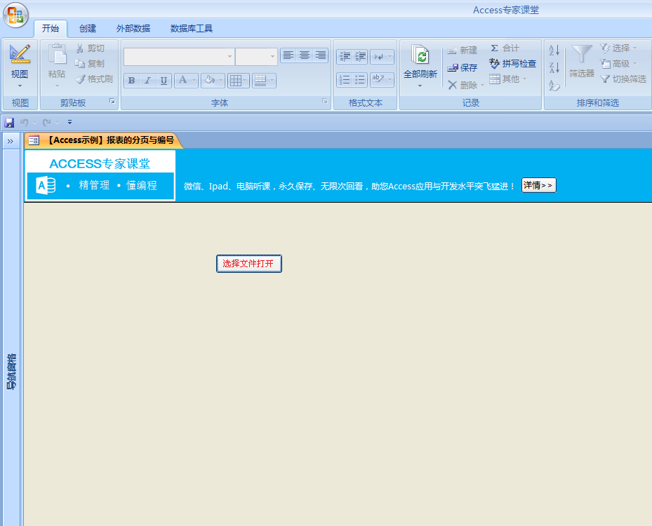
Task: Expand the fill color dropdown arrow
Action: 221,81
